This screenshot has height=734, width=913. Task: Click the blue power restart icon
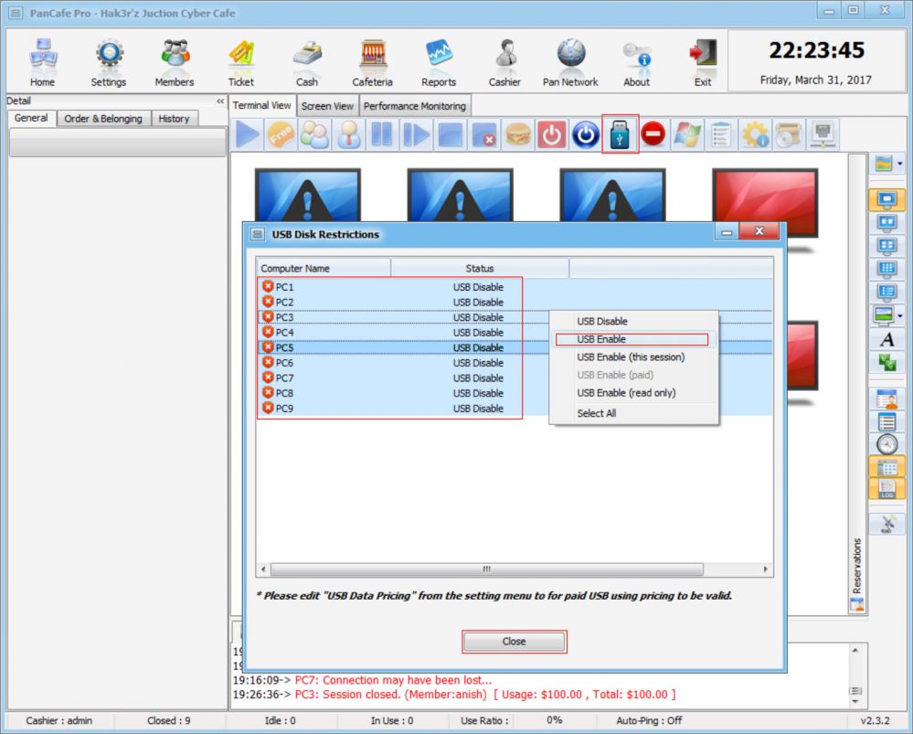pos(586,134)
